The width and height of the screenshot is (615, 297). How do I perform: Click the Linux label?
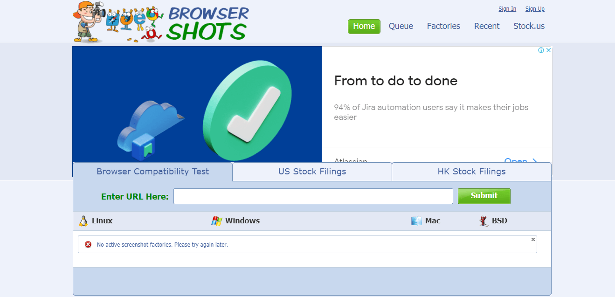102,221
